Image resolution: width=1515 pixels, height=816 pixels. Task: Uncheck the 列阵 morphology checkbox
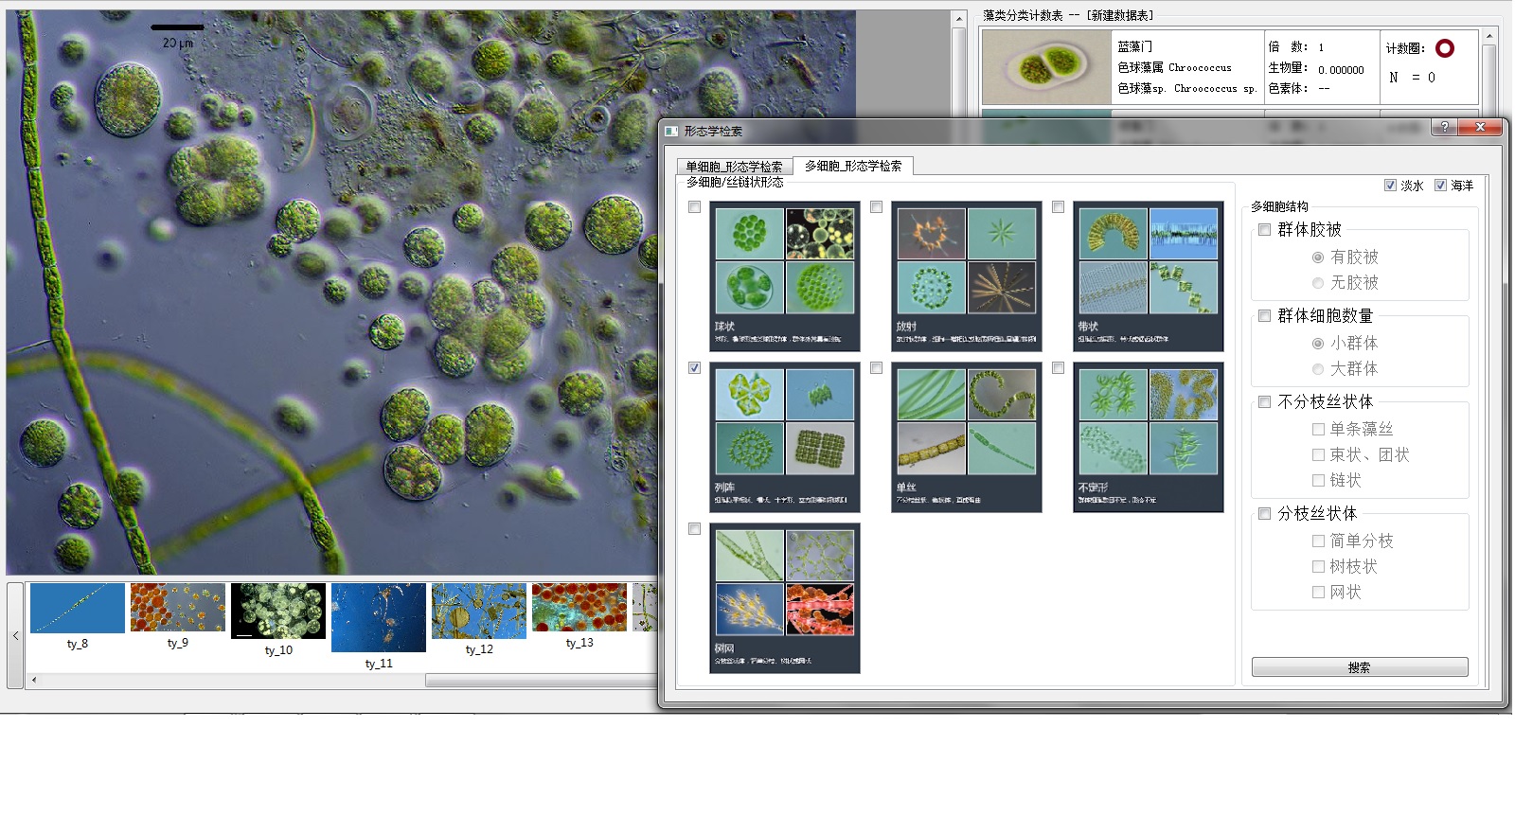[x=695, y=368]
